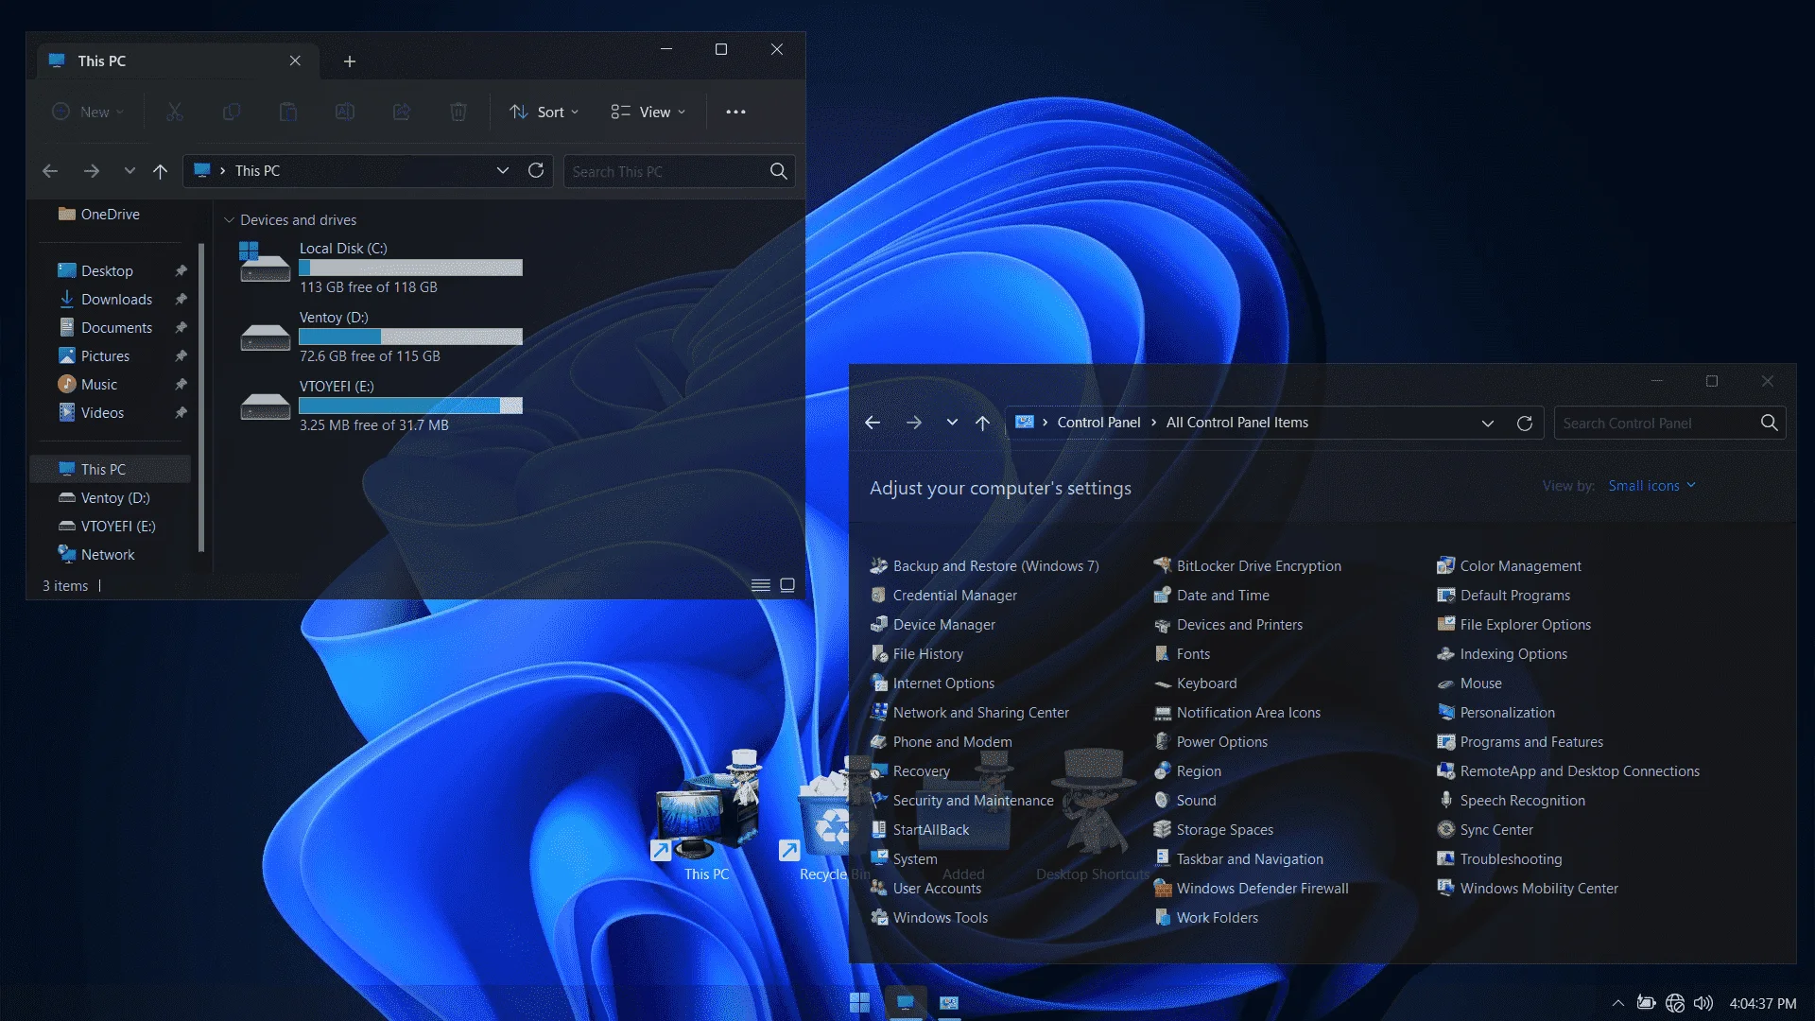Click the Copy icon in File Explorer toolbar
Screen dimensions: 1815x1021
(232, 112)
